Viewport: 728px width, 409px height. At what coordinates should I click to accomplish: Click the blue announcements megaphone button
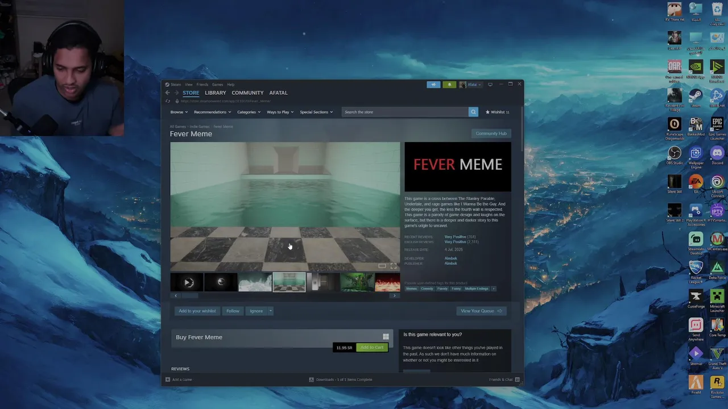point(433,85)
